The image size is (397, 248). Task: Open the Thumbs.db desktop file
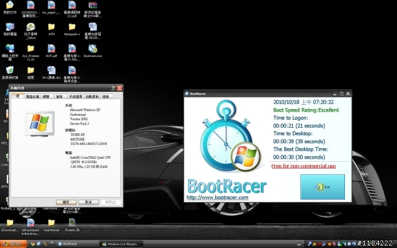(x=72, y=225)
